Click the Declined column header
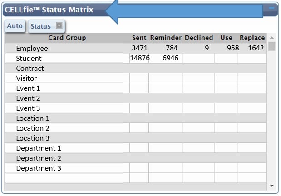 coord(199,38)
